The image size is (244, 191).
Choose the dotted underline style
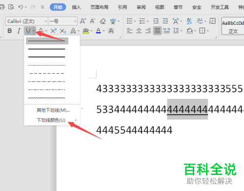click(46, 65)
